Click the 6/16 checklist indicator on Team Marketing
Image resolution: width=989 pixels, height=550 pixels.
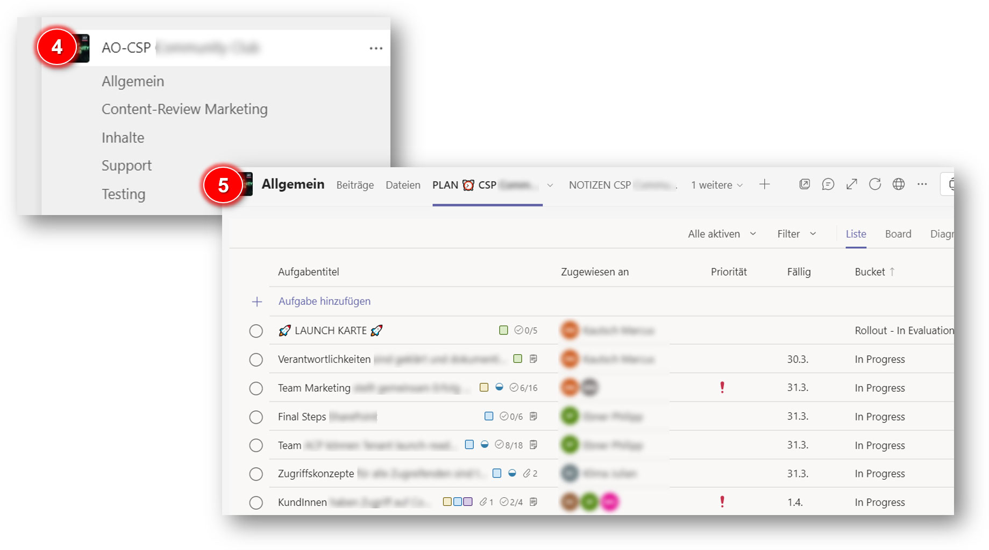click(x=523, y=387)
